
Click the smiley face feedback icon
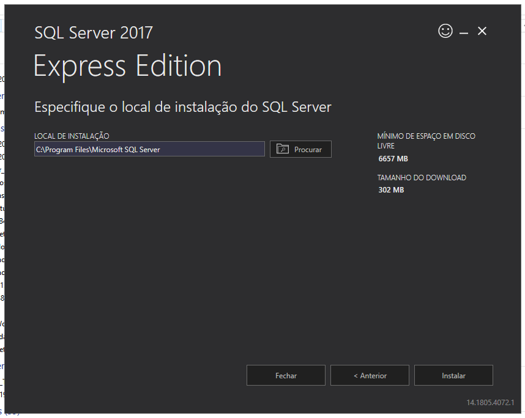pyautogui.click(x=445, y=31)
